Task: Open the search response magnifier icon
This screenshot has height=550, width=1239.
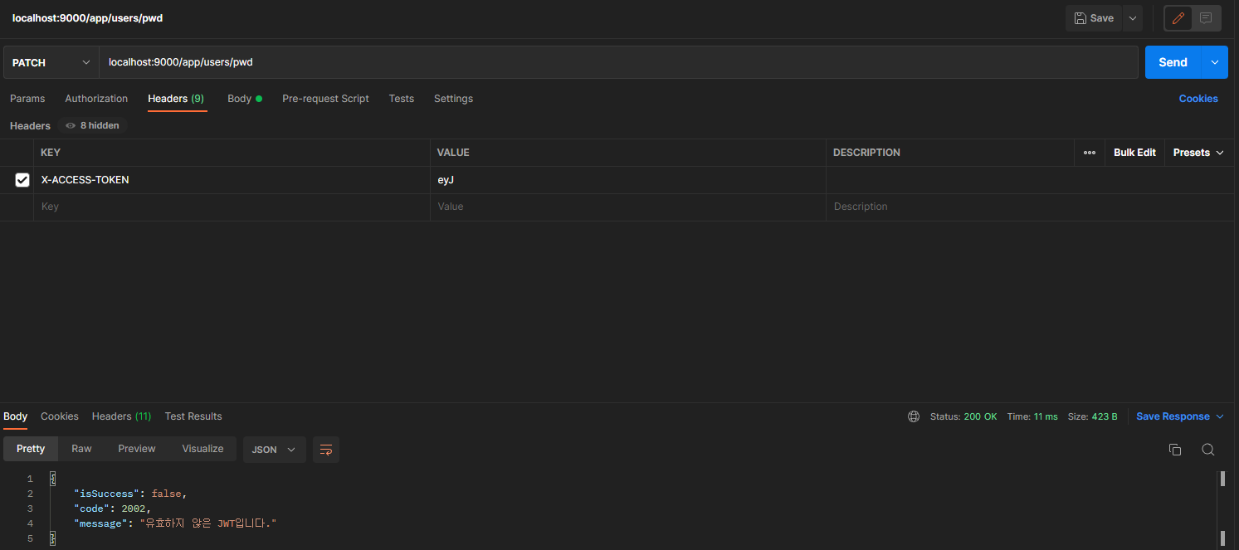Action: [x=1208, y=450]
